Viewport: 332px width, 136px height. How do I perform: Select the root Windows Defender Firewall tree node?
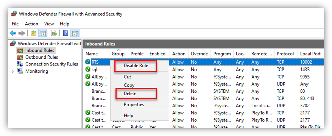pyautogui.click(x=49, y=44)
